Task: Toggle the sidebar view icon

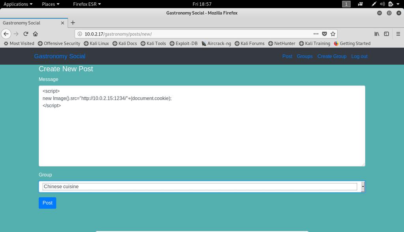Action: tap(387, 34)
